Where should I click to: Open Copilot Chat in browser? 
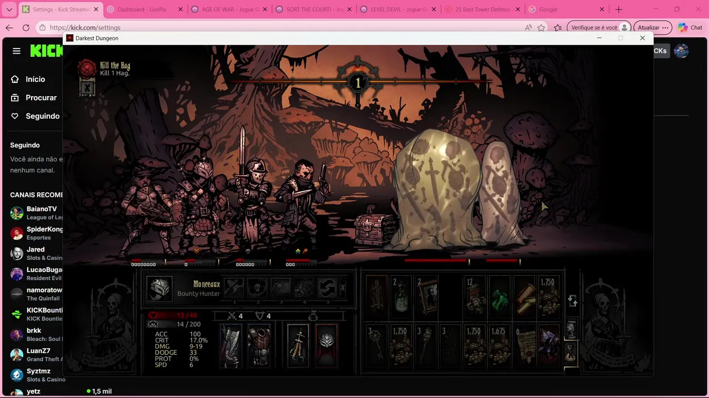coord(690,28)
